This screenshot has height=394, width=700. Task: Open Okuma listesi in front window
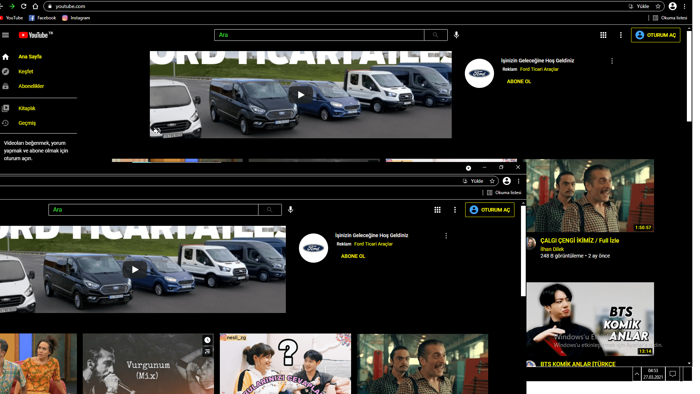pyautogui.click(x=504, y=193)
